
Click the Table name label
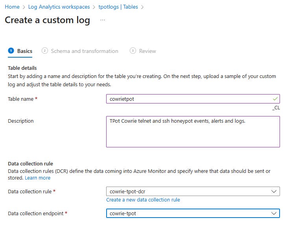20,99
